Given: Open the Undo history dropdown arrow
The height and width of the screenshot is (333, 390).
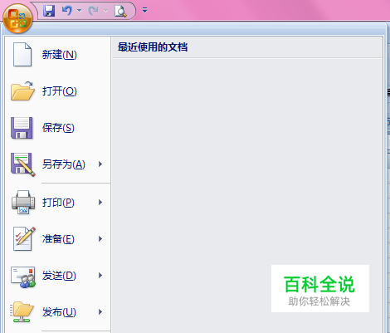Looking at the screenshot, I should point(80,11).
